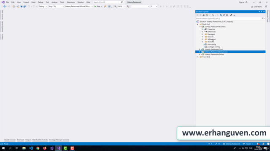Viewport: 270px width, 151px height.
Task: Click Udemy.Restaurant repository in status bar
Action: [x=232, y=144]
